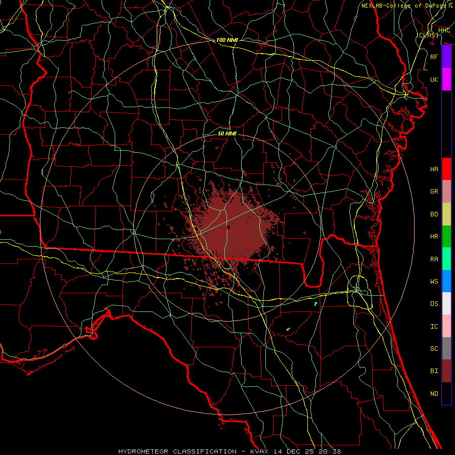
Task: Click the "NEXLAB-College of DuPage" credit text
Action: click(x=404, y=6)
